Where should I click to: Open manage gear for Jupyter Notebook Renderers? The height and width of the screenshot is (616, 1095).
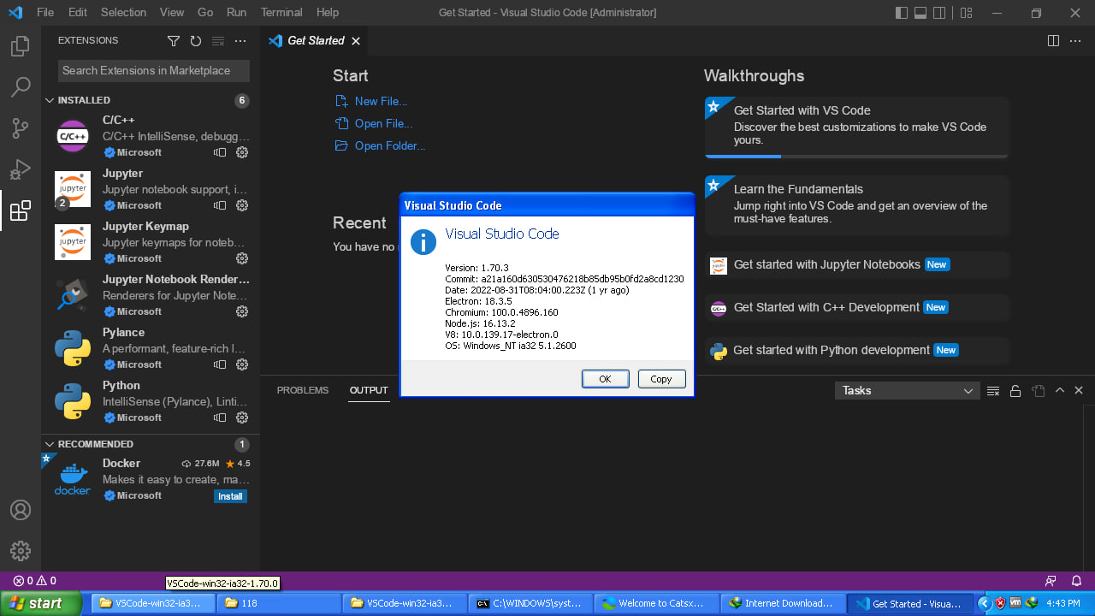[242, 311]
